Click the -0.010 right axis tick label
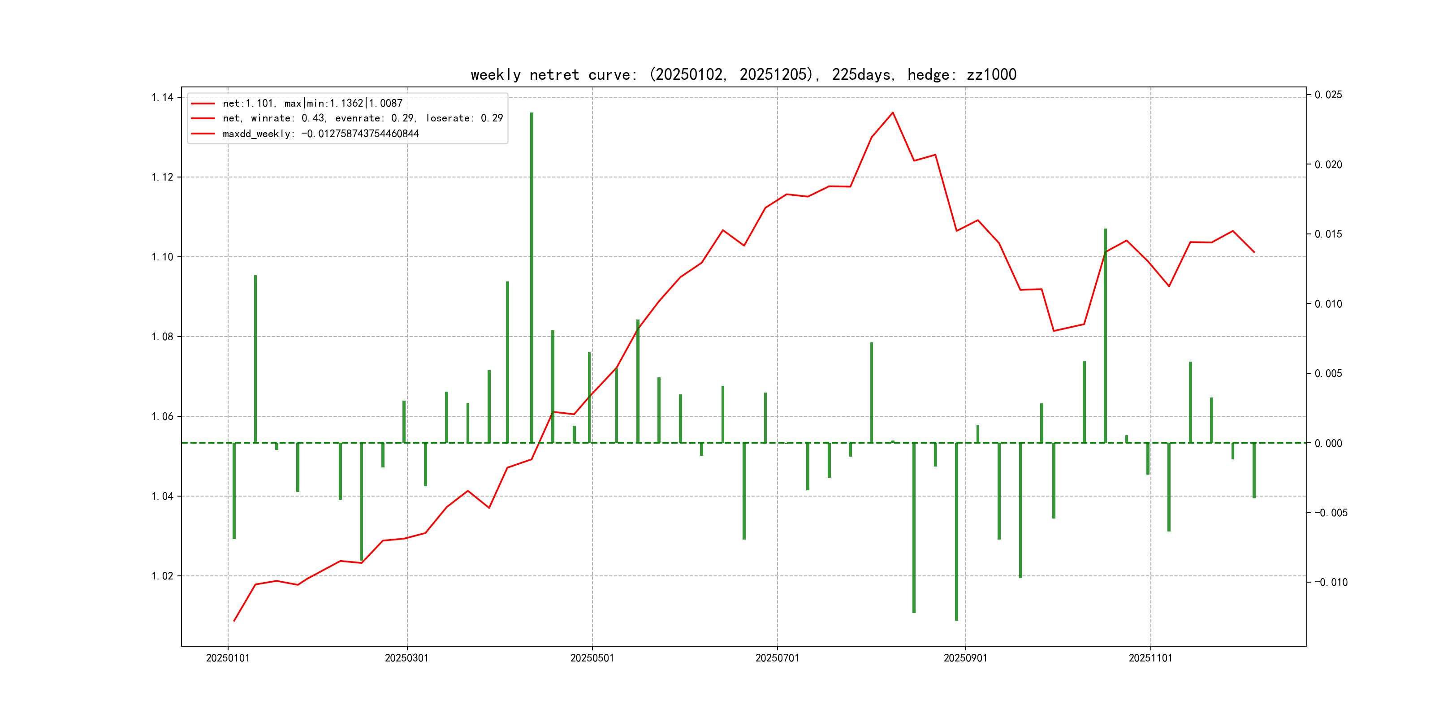The width and height of the screenshot is (1452, 726). 1331,582
